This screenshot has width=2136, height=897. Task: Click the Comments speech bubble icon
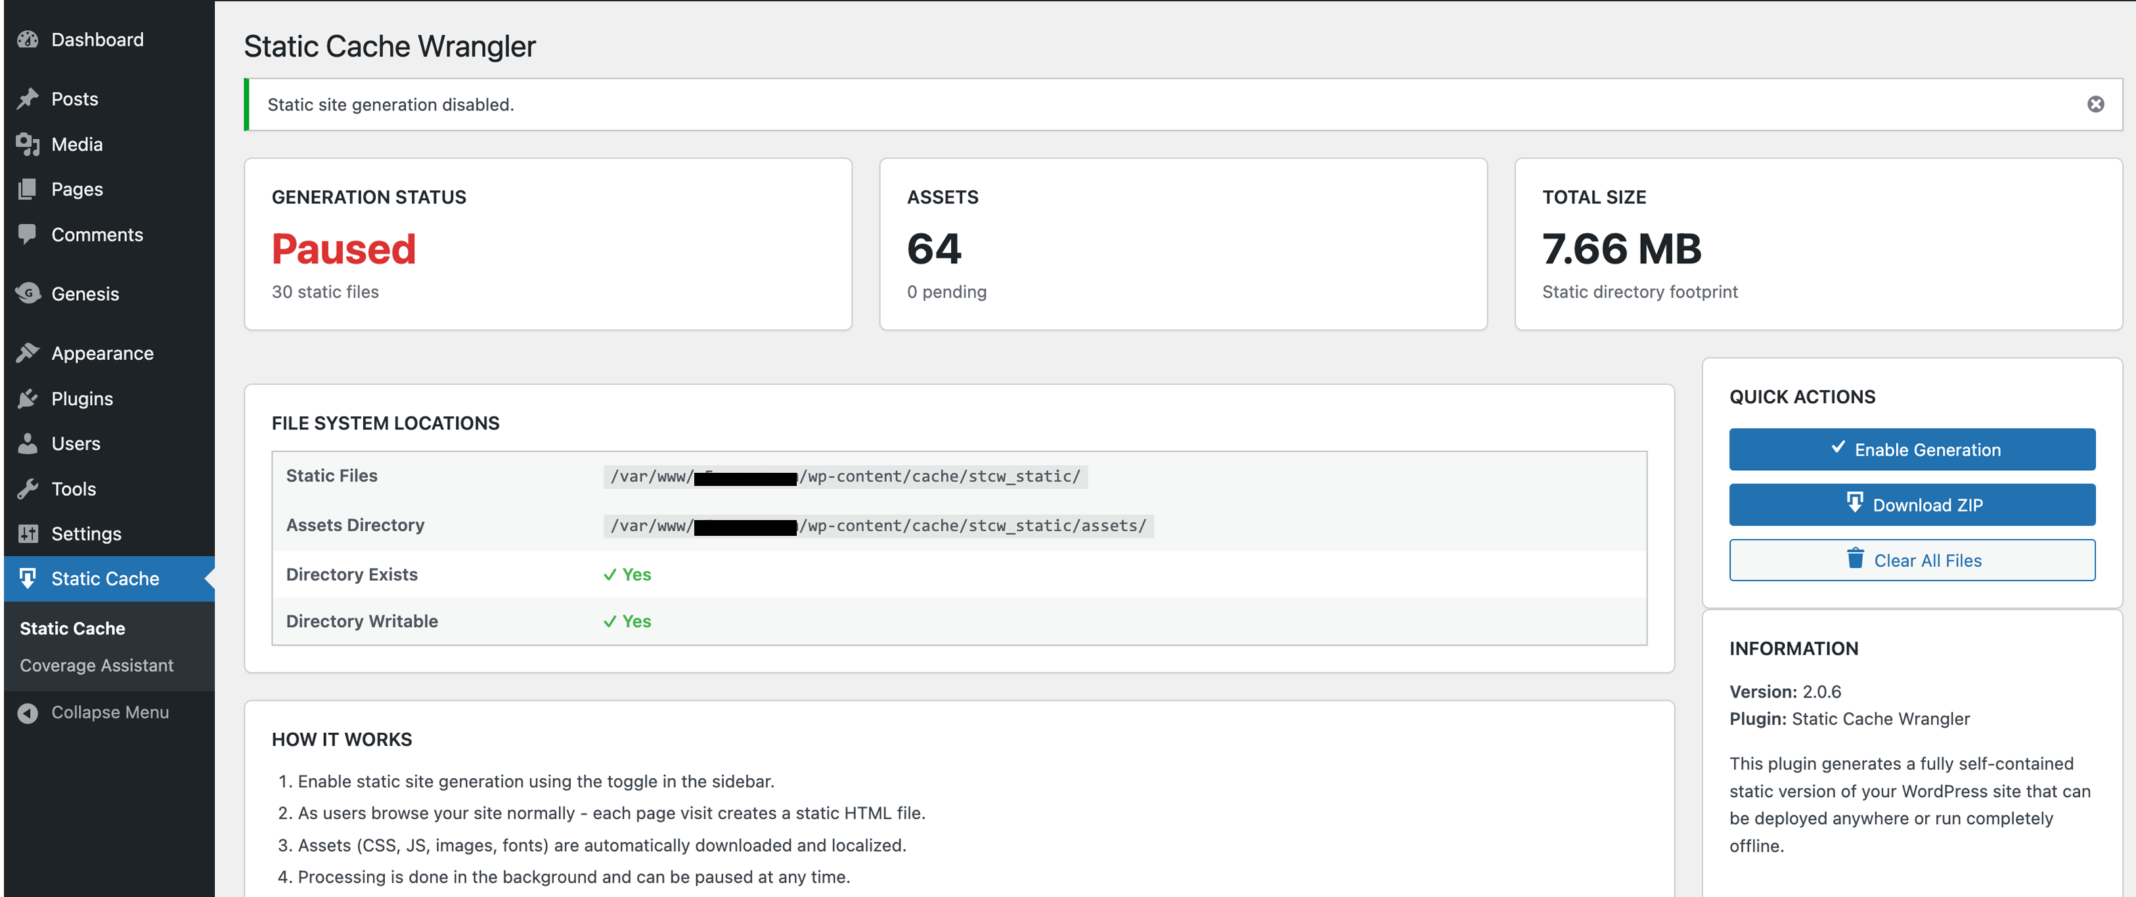pyautogui.click(x=28, y=234)
